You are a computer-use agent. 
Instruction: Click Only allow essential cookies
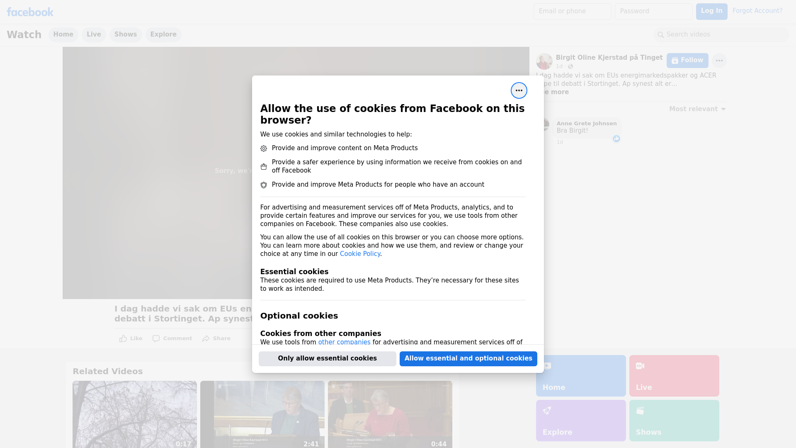[x=327, y=358]
